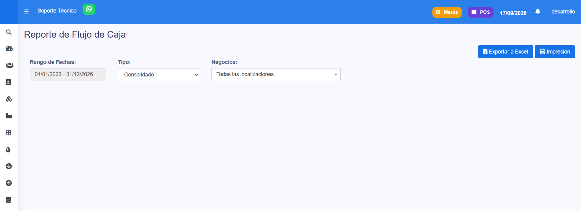581x211 pixels.
Task: Click the Rango de Fechas field
Action: click(68, 75)
